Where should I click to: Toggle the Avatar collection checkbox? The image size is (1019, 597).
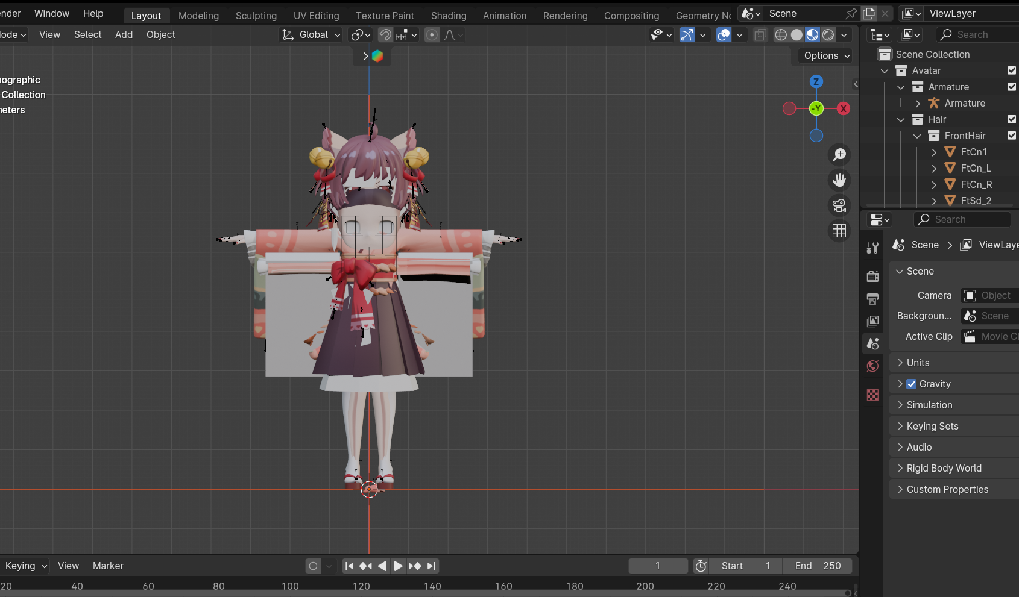1012,70
